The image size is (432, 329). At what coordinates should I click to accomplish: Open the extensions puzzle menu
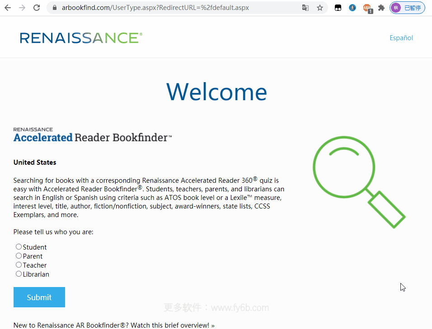click(x=381, y=8)
